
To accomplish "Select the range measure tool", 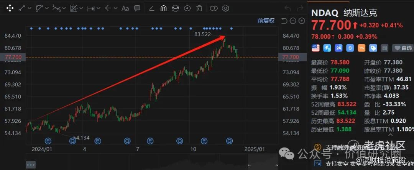I will point(91,8).
